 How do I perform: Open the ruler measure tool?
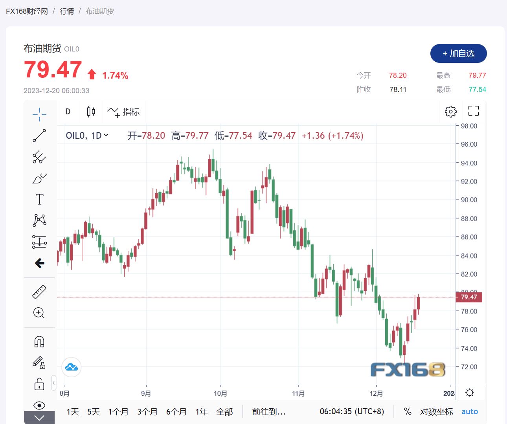click(39, 292)
